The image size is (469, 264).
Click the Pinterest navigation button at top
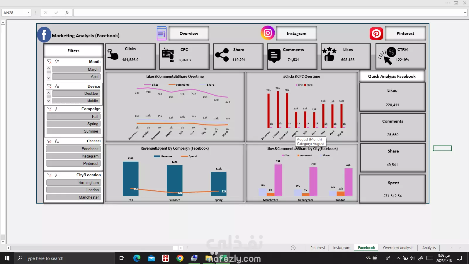click(405, 33)
